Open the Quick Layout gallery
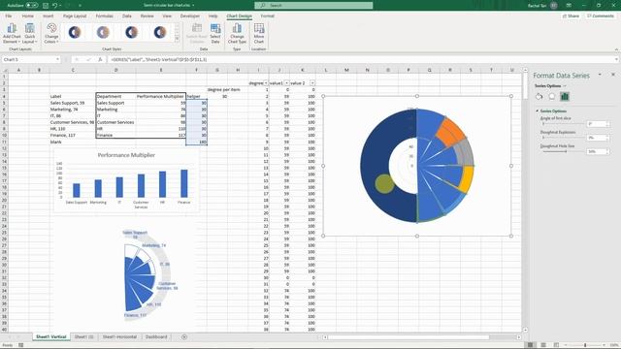Viewport: 621px width, 349px height. coord(29,33)
